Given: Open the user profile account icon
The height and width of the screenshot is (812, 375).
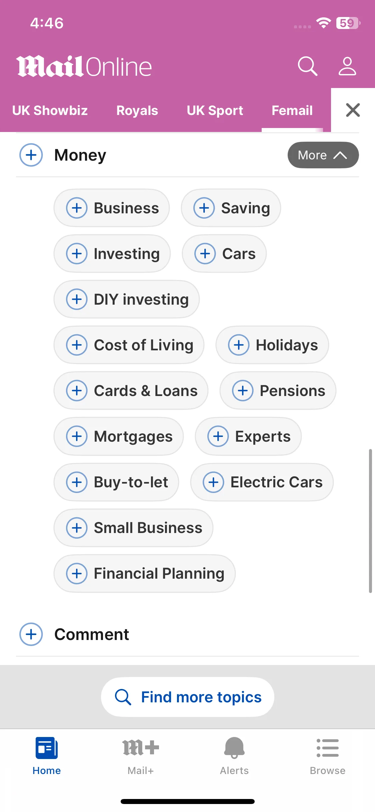Looking at the screenshot, I should 347,66.
